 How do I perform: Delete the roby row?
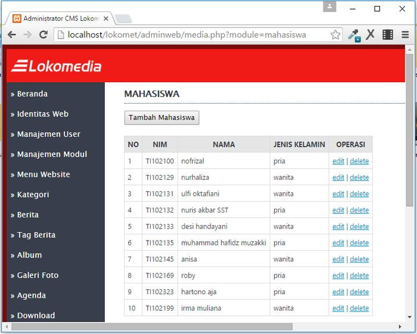coord(359,276)
